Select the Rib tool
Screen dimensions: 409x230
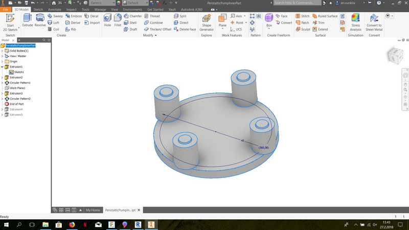71,29
